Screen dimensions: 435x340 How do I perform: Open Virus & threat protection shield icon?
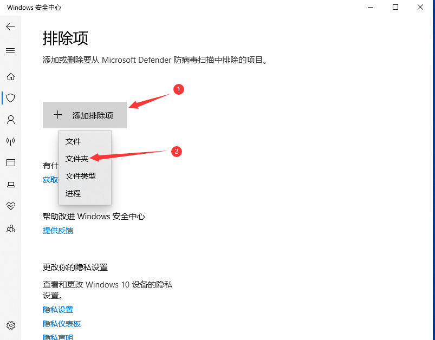[x=11, y=98]
